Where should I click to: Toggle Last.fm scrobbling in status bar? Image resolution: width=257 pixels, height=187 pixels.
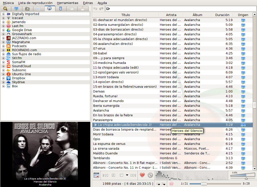pos(171,184)
